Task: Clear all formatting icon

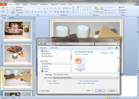Action: 51,8
